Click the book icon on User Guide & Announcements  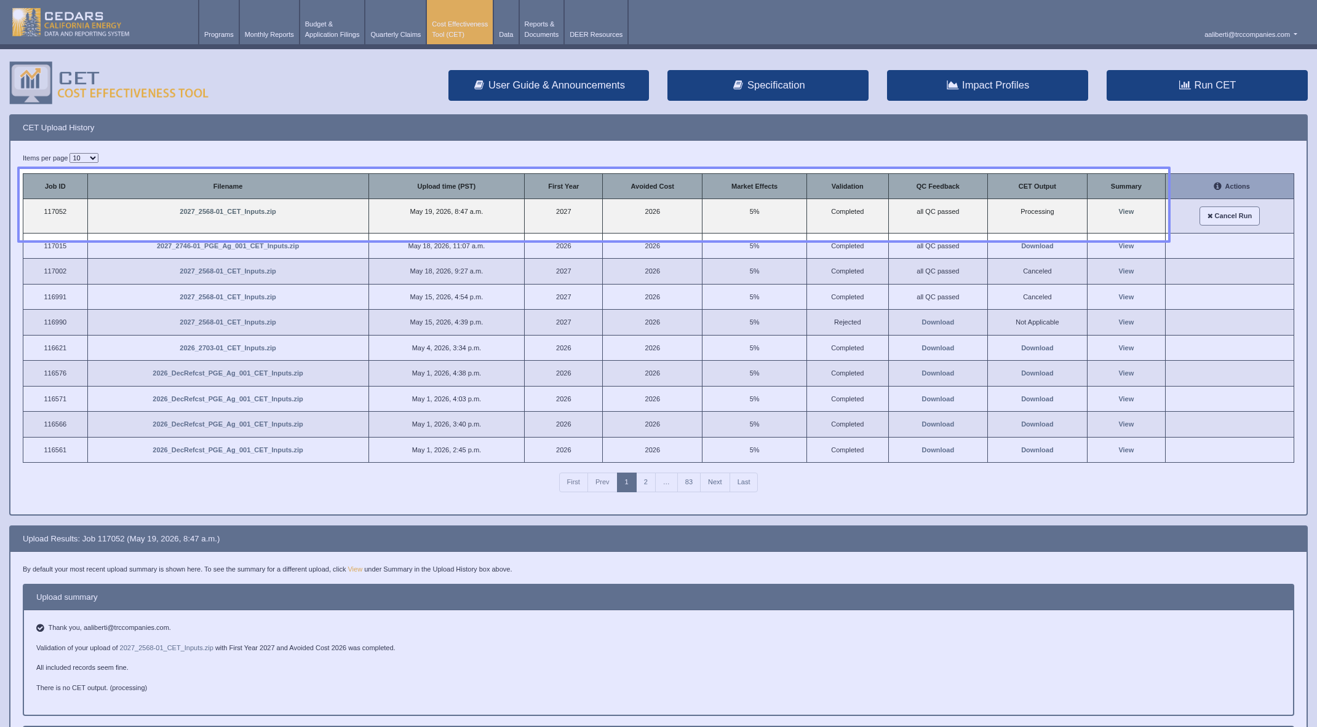coord(479,85)
